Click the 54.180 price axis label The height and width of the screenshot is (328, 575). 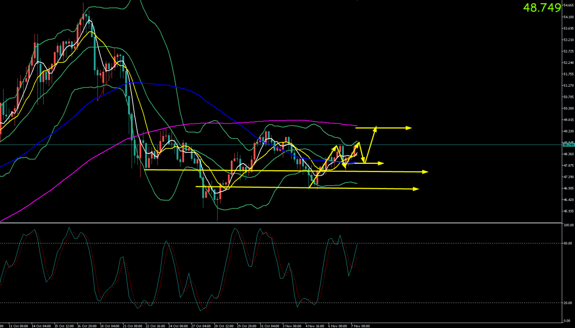click(x=568, y=17)
